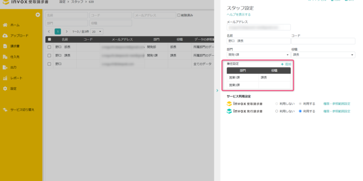The height and width of the screenshot is (181, 363).
Task: Click the メールアドレス filter field
Action: pos(155,15)
